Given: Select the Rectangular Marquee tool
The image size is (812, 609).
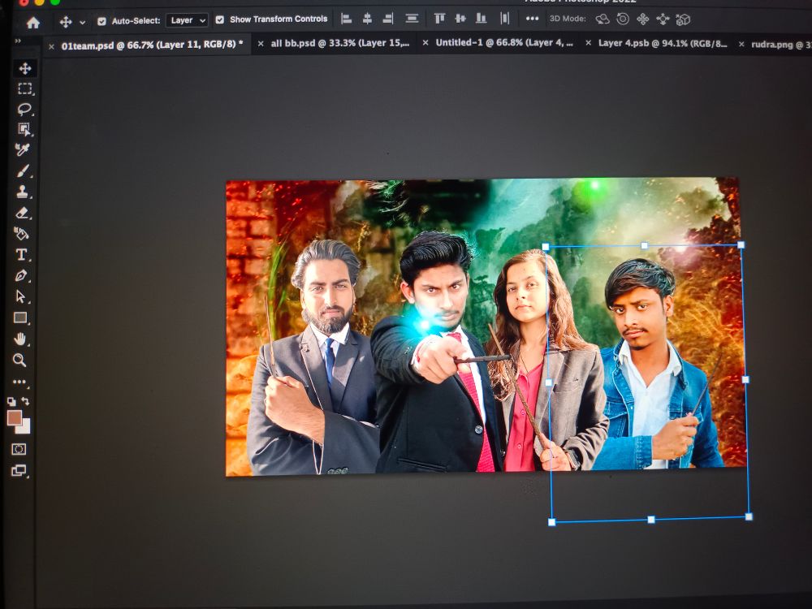Looking at the screenshot, I should 24,89.
